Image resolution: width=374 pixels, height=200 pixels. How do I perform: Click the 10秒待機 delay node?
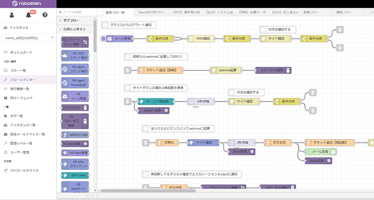(201, 102)
